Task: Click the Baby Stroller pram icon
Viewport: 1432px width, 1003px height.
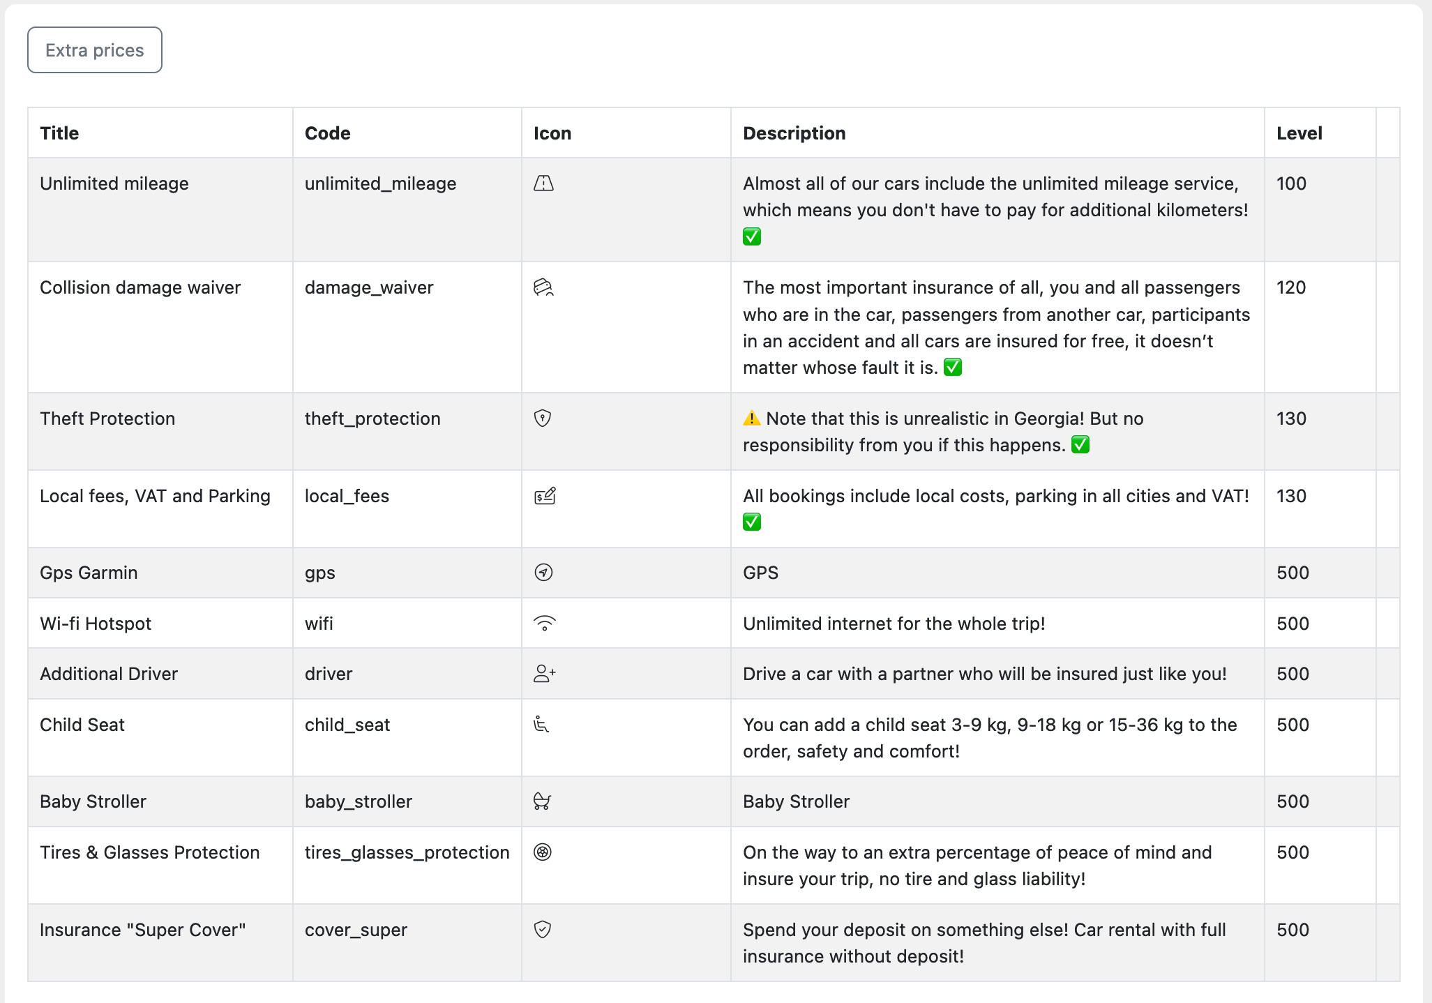Action: click(542, 801)
